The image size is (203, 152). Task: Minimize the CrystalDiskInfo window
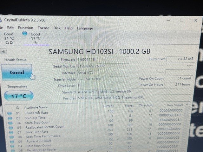[168, 20]
